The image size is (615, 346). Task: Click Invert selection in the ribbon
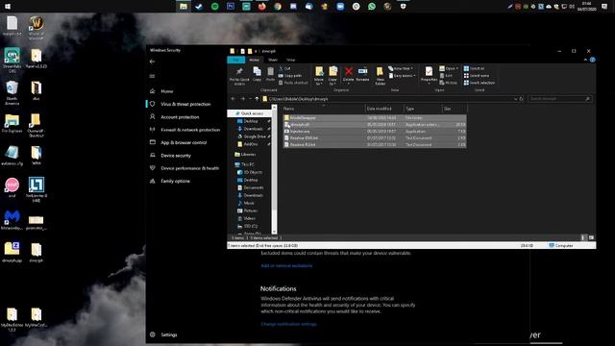(480, 83)
